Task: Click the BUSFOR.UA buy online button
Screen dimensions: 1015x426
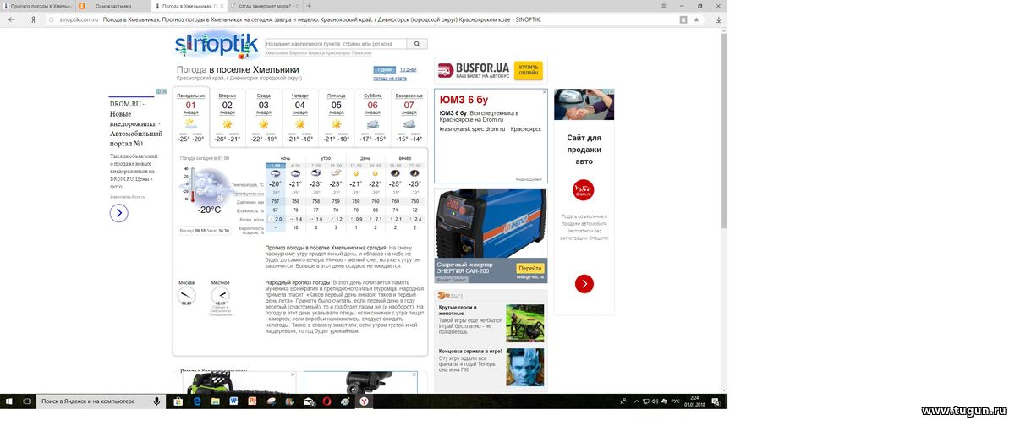Action: 529,70
